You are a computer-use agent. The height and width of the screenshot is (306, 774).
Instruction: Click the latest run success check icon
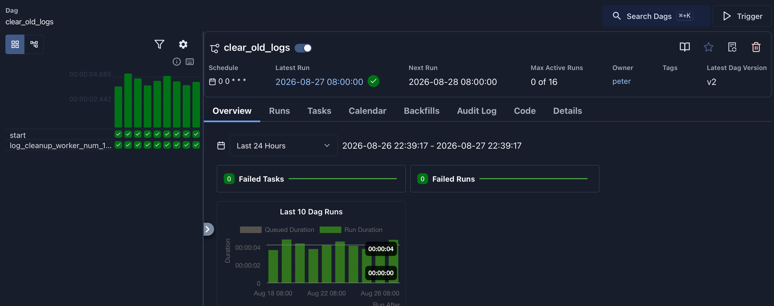coord(373,81)
